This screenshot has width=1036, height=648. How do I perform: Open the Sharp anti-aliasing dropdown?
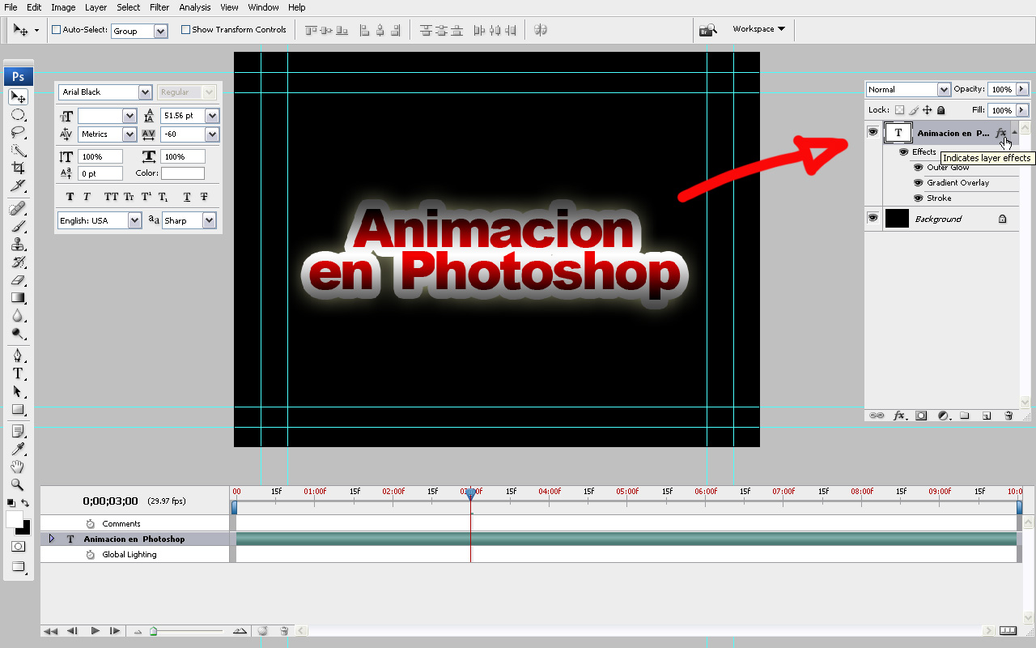coord(209,220)
